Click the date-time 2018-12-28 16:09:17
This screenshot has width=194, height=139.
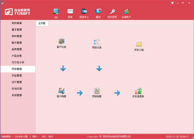[177, 137]
